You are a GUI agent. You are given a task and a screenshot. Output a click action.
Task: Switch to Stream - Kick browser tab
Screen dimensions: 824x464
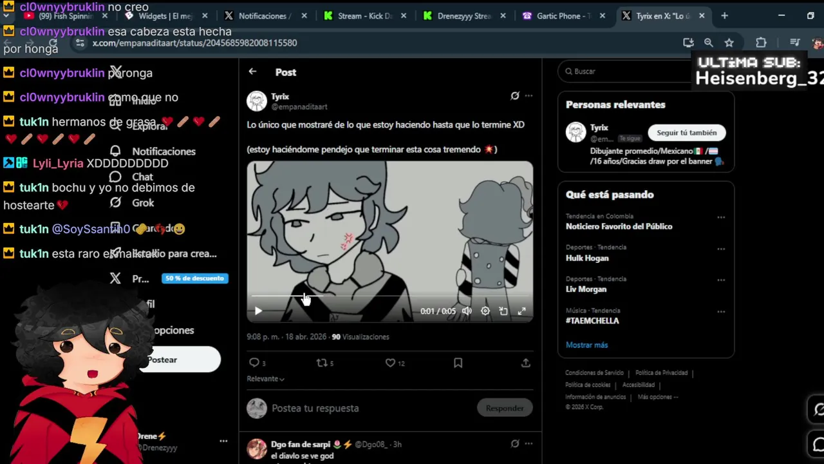point(364,16)
